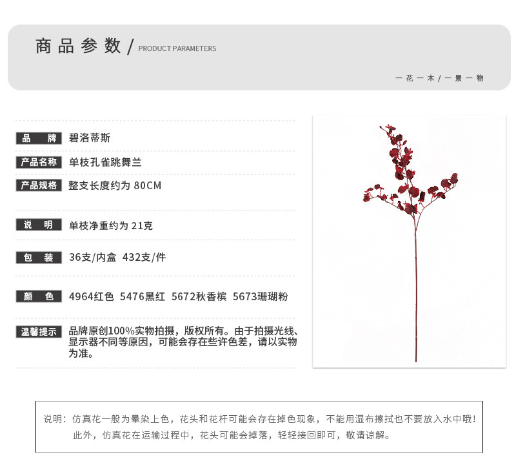Click the 颜色 label tag

click(39, 296)
